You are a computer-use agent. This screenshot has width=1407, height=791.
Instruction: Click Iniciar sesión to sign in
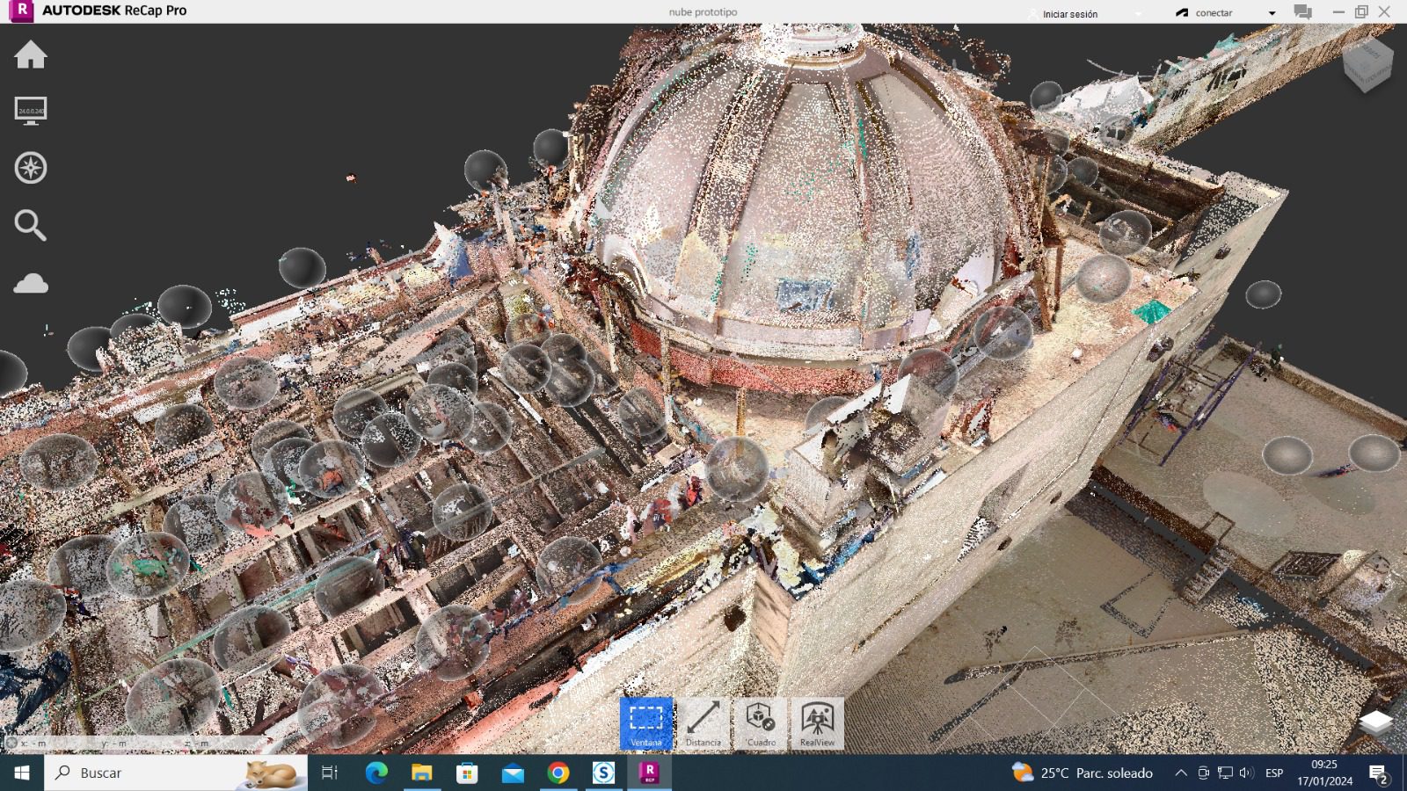pos(1069,14)
